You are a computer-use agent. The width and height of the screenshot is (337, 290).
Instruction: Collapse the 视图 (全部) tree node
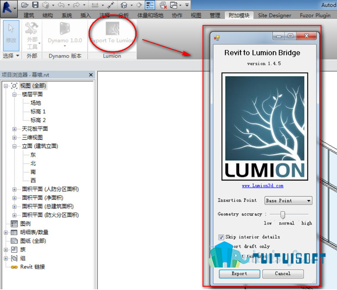click(6, 86)
